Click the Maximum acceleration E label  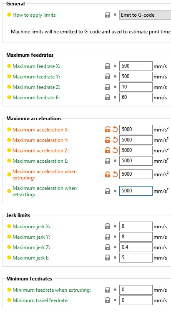pyautogui.click(x=40, y=161)
